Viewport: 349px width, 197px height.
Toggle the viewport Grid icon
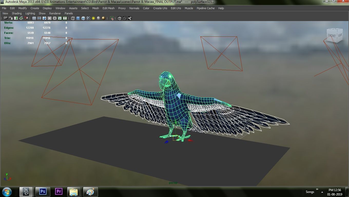point(34,18)
